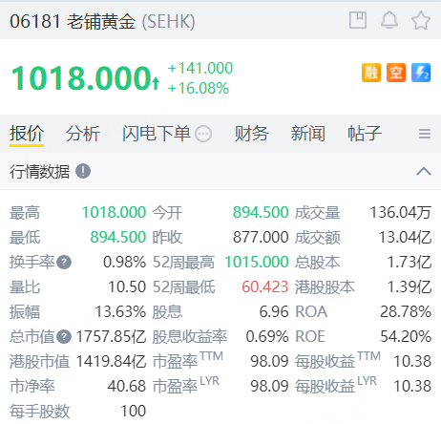Screen dimensions: 441x424
Task: Click the 最低 value 894.500
Action: [x=118, y=237]
